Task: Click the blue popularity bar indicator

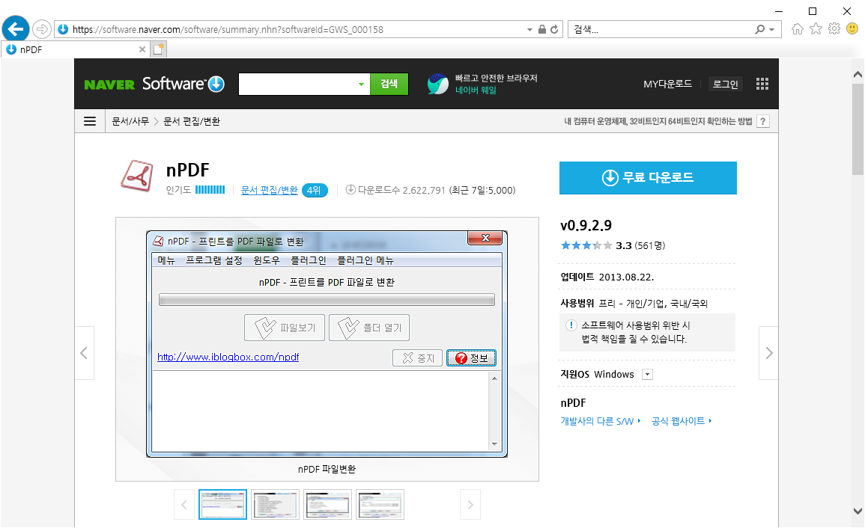Action: tap(210, 190)
